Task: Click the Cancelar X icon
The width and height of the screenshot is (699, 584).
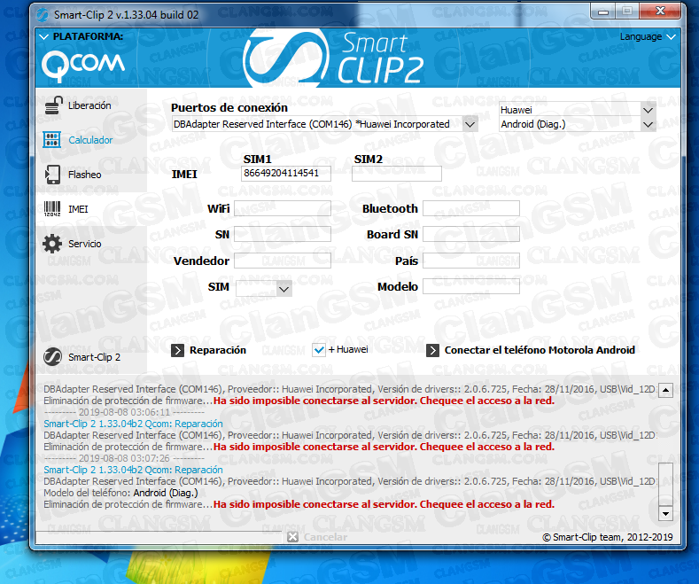Action: [x=292, y=537]
